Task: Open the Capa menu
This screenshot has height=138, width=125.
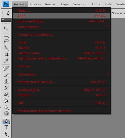Action: click(x=65, y=4)
